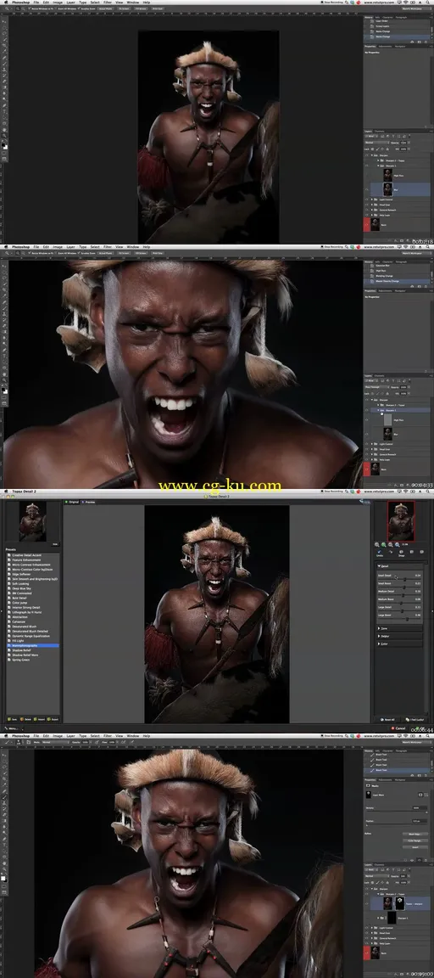
Task: Click the Redo arrow icon in Topaz Detail
Action: tap(391, 552)
